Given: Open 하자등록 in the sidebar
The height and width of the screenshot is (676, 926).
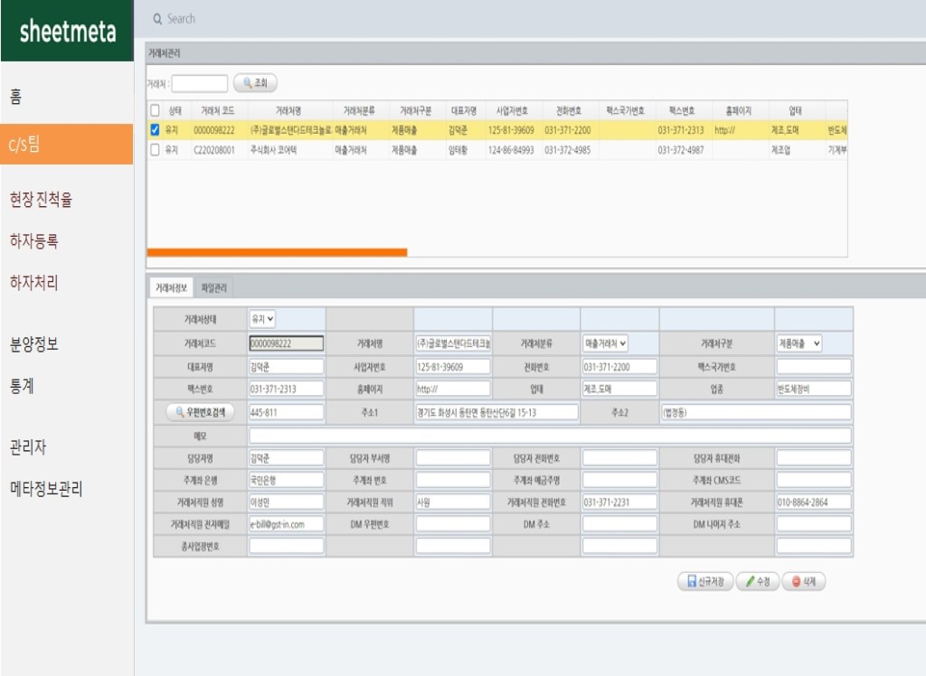Looking at the screenshot, I should pos(34,241).
